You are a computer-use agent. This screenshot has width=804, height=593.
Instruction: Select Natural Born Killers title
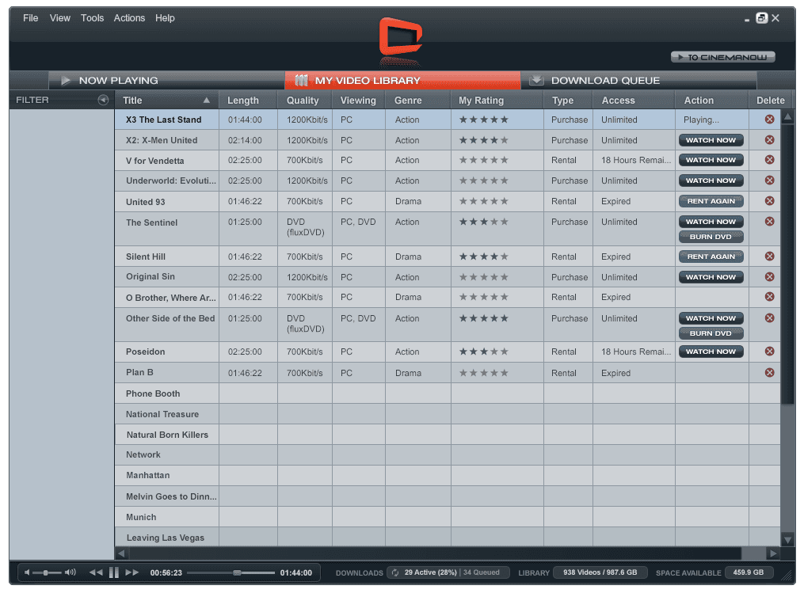(167, 435)
